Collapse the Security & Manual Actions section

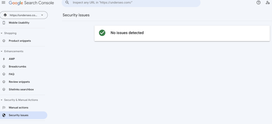pos(2,100)
